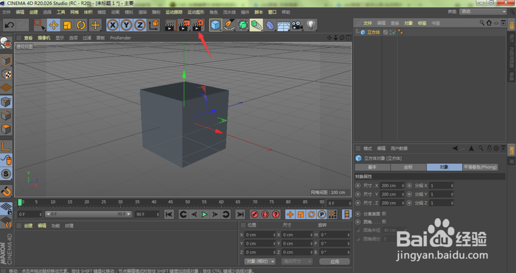The height and width of the screenshot is (273, 516).
Task: Add a Light object
Action: (x=311, y=25)
